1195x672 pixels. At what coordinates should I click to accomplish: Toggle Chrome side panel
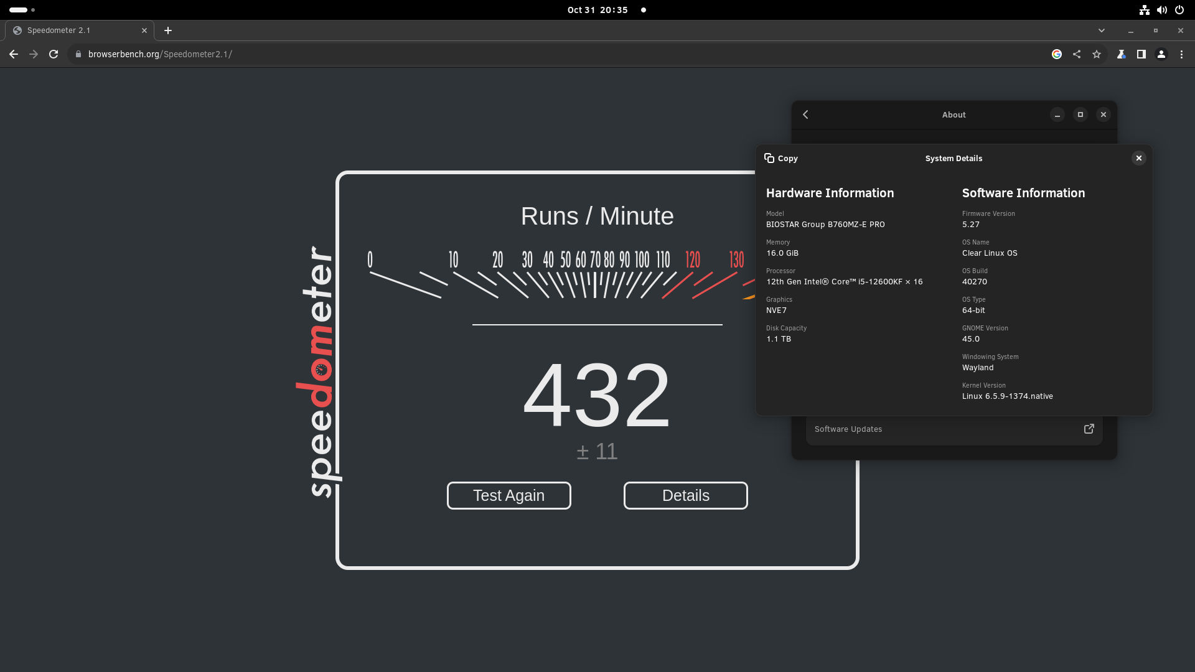[x=1141, y=54]
